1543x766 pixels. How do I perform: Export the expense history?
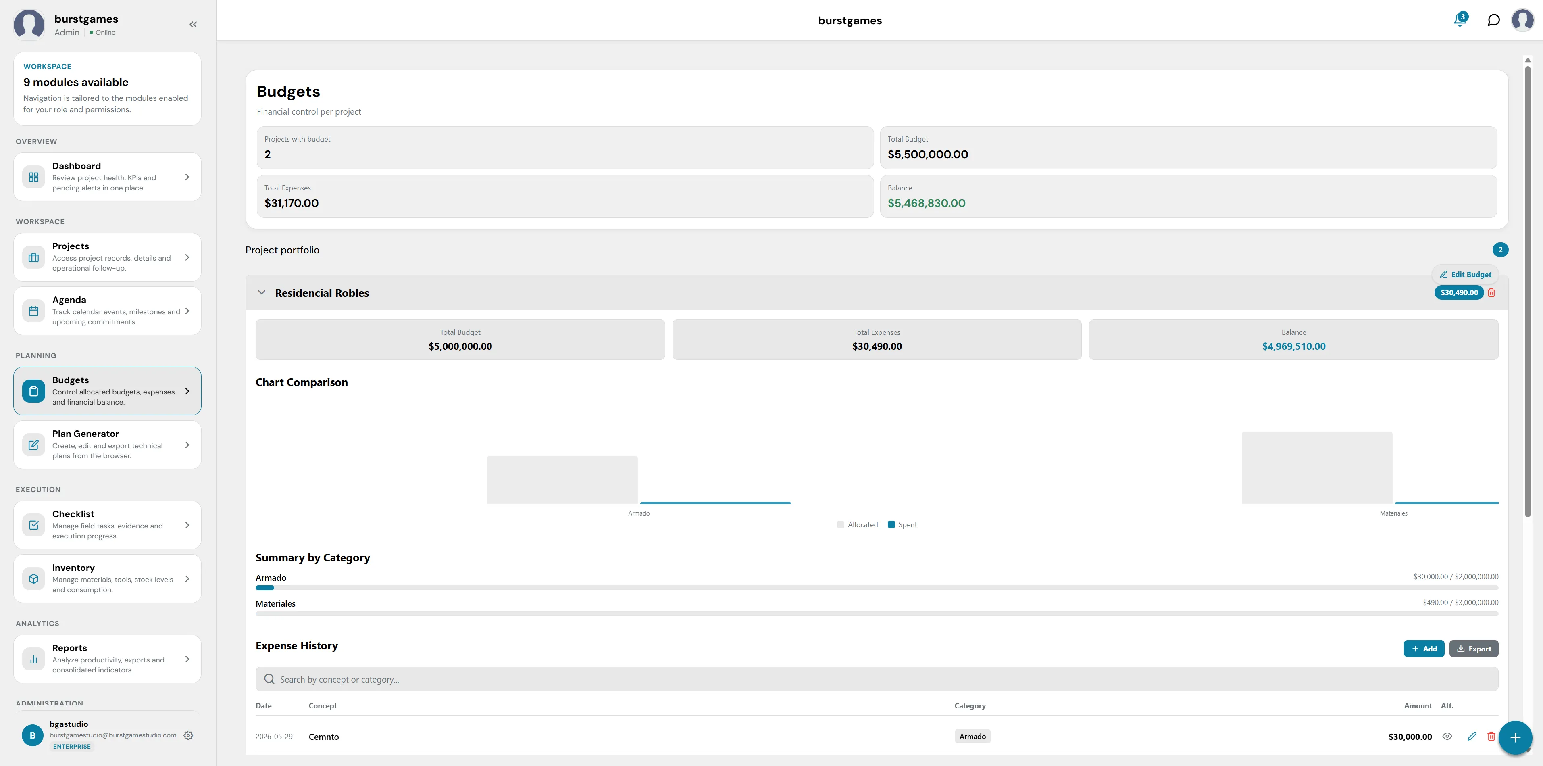(x=1474, y=649)
